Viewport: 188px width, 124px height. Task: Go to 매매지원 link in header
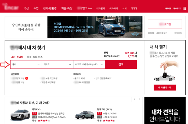(168, 8)
